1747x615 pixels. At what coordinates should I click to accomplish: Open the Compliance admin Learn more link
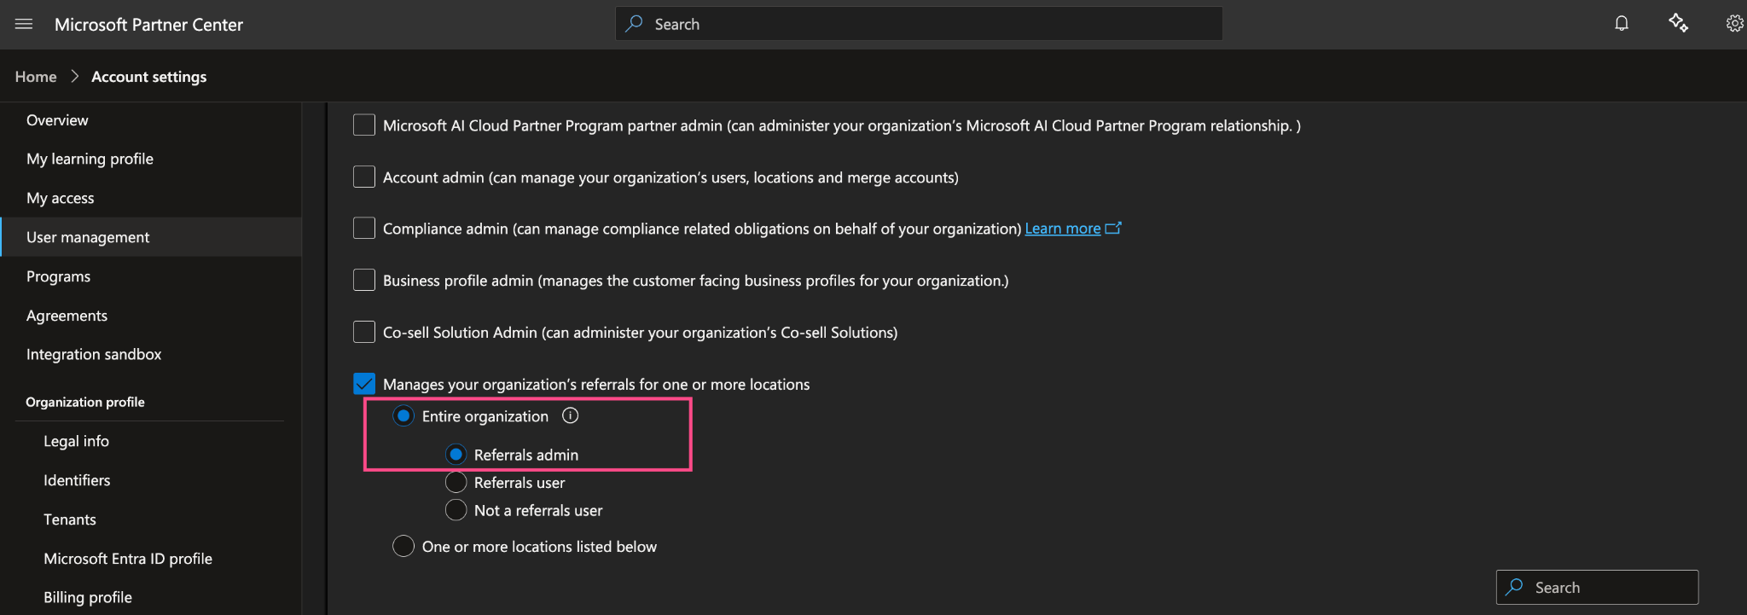point(1063,229)
